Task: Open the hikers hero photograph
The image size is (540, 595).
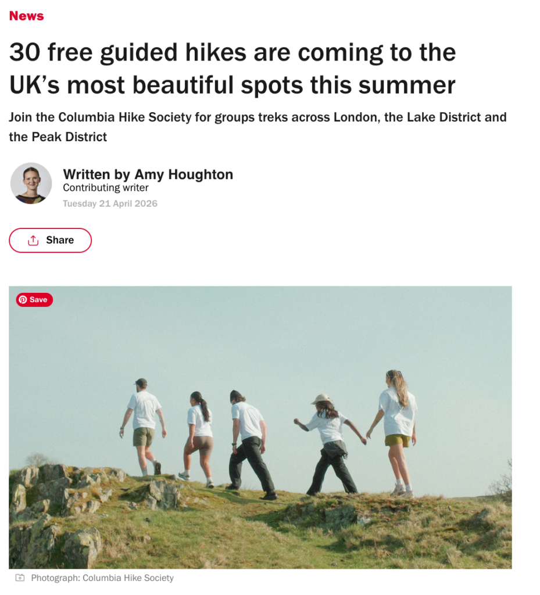Action: (260, 427)
